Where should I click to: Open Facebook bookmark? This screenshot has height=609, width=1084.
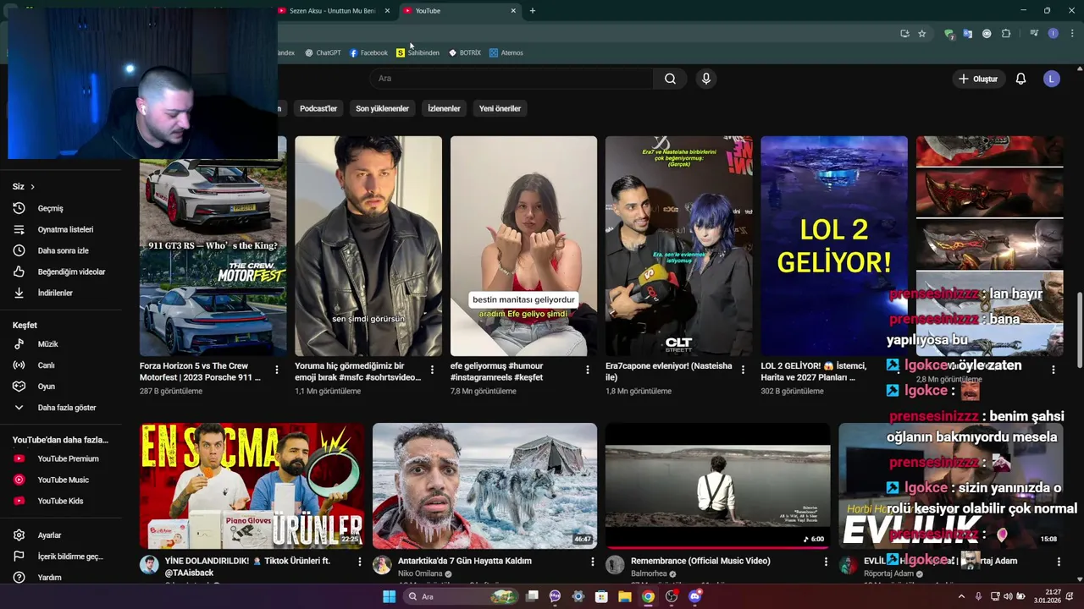click(368, 52)
